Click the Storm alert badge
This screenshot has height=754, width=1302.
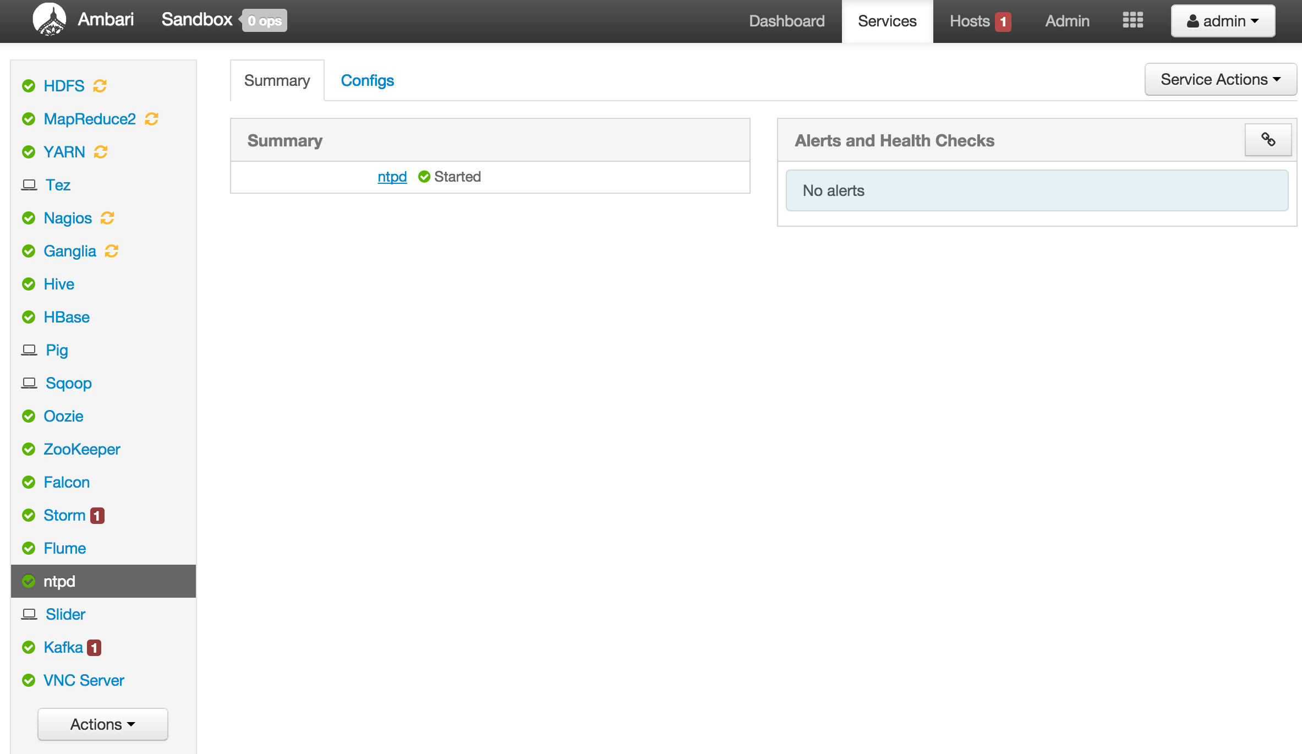(97, 516)
